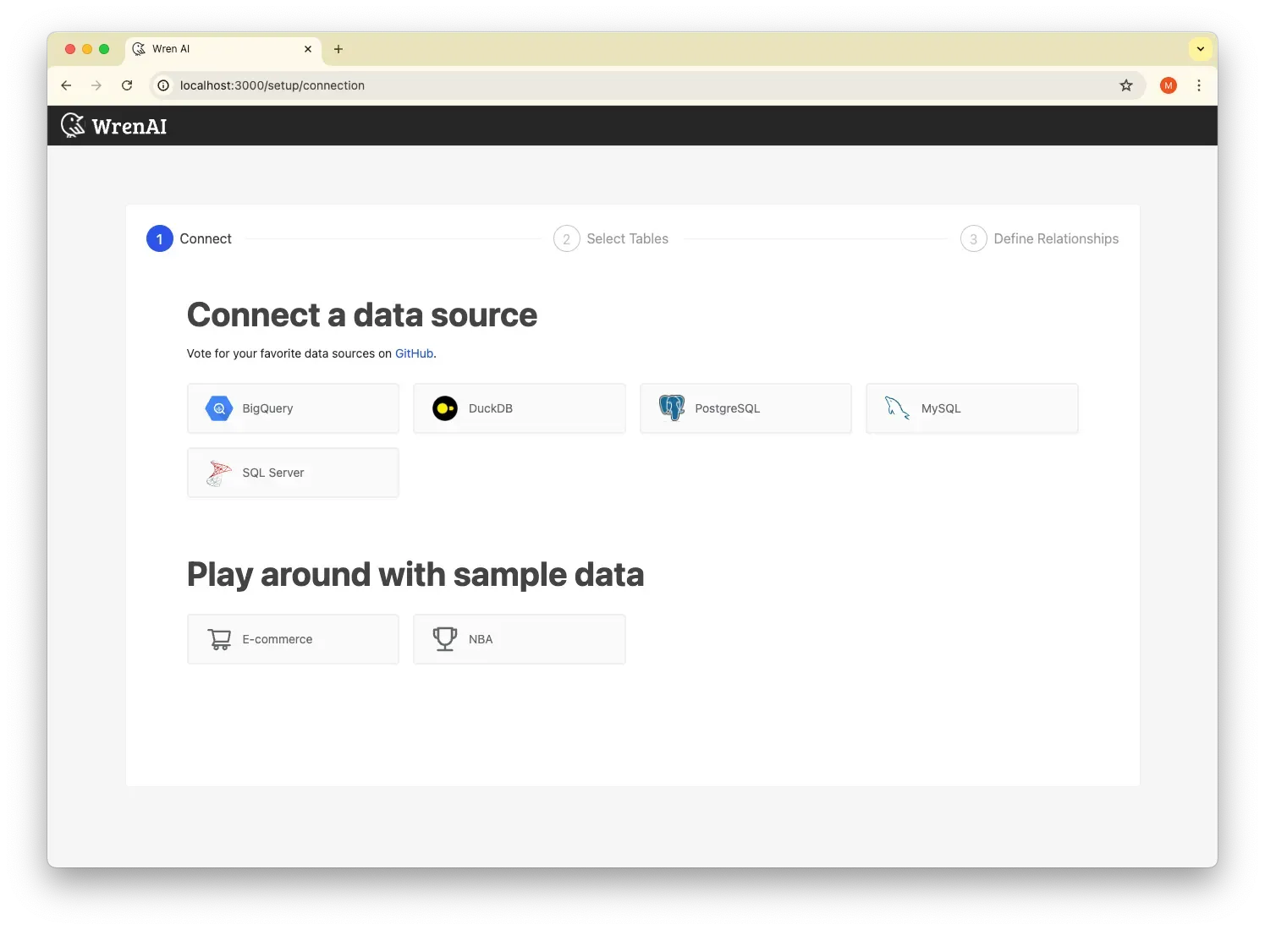Bookmark this page with star icon
Viewport: 1265px width, 930px height.
1126,85
